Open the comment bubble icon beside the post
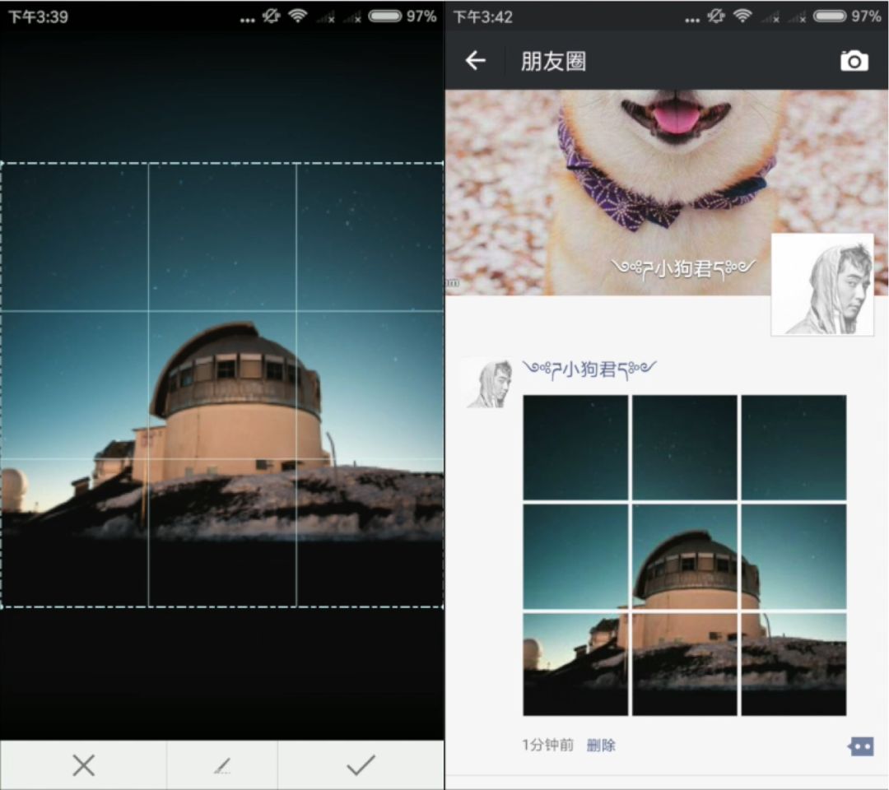This screenshot has height=790, width=889. 861,746
